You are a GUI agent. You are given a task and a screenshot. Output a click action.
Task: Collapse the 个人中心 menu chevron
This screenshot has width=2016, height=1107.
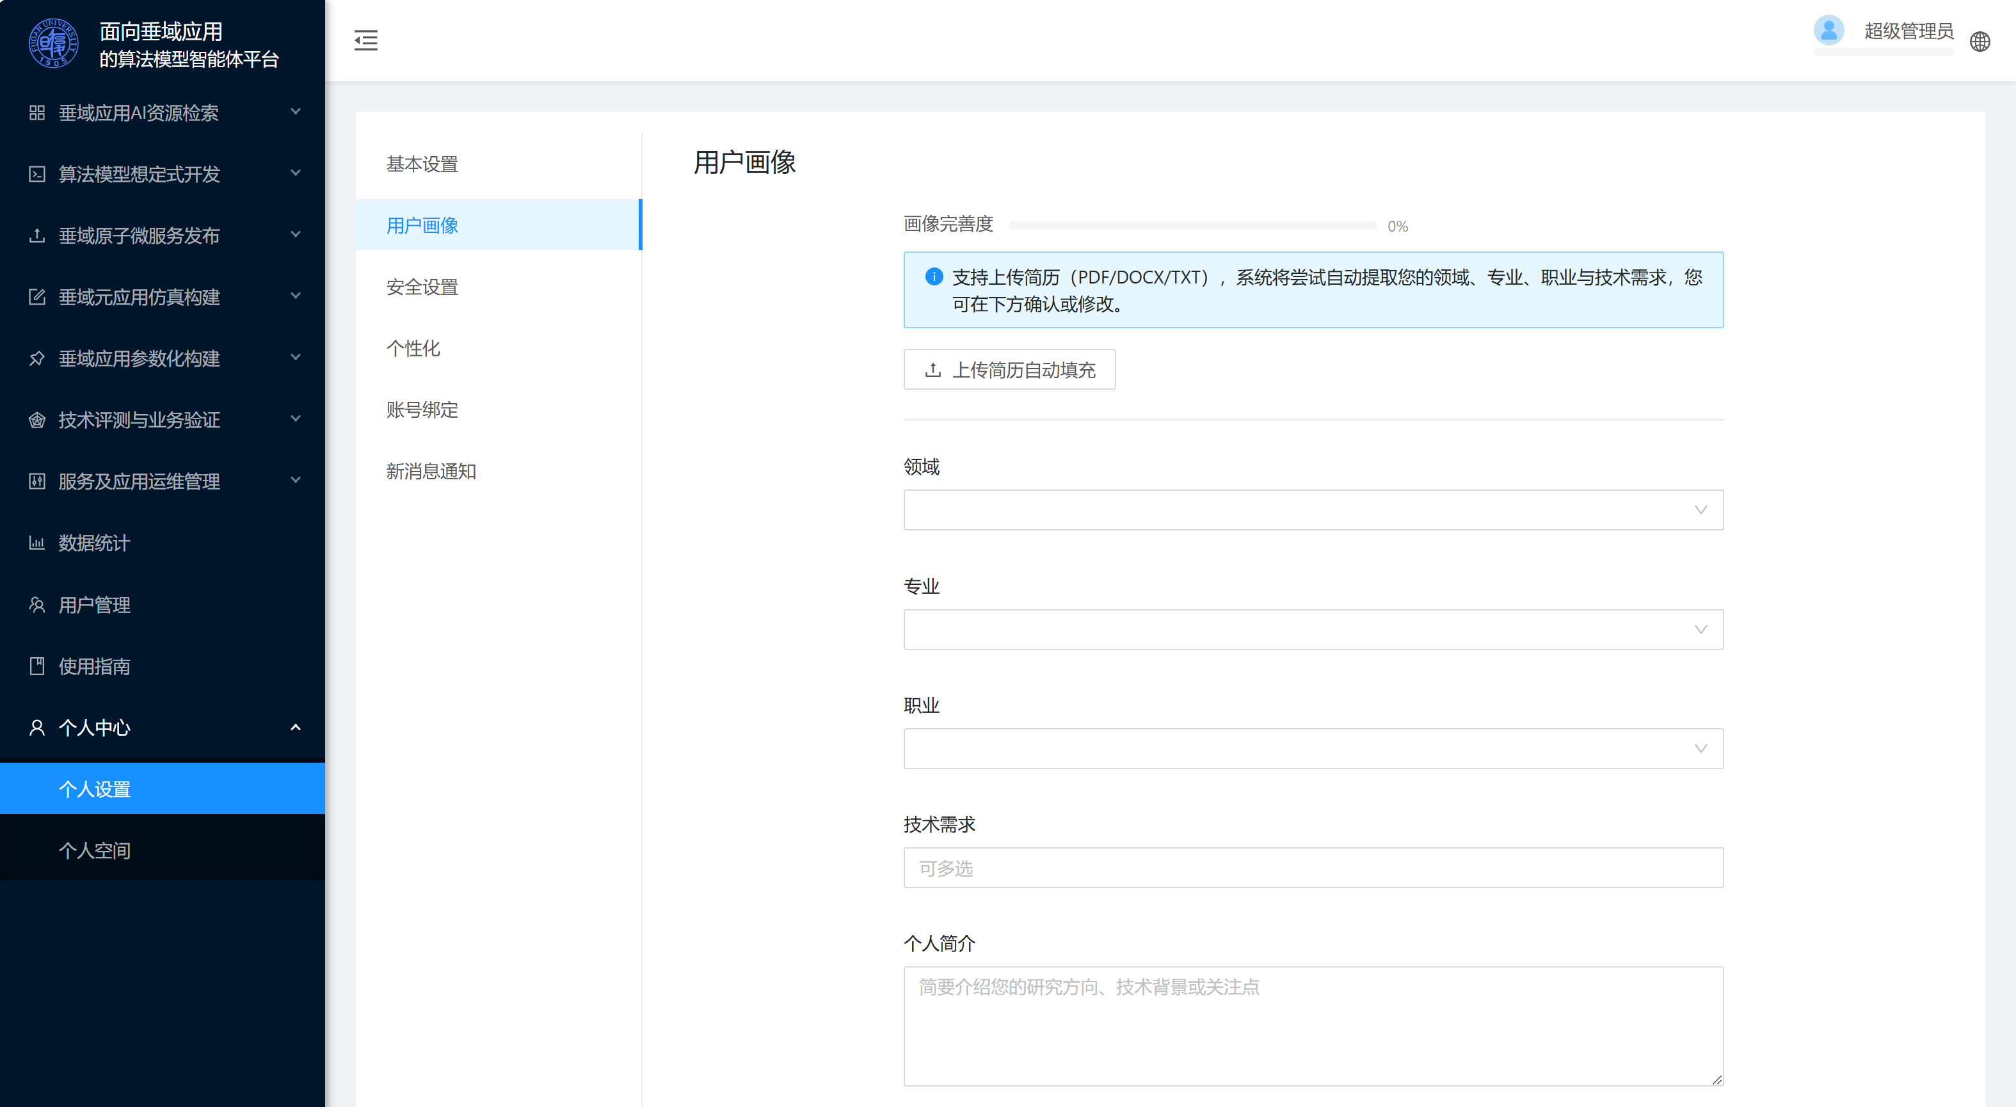point(296,728)
